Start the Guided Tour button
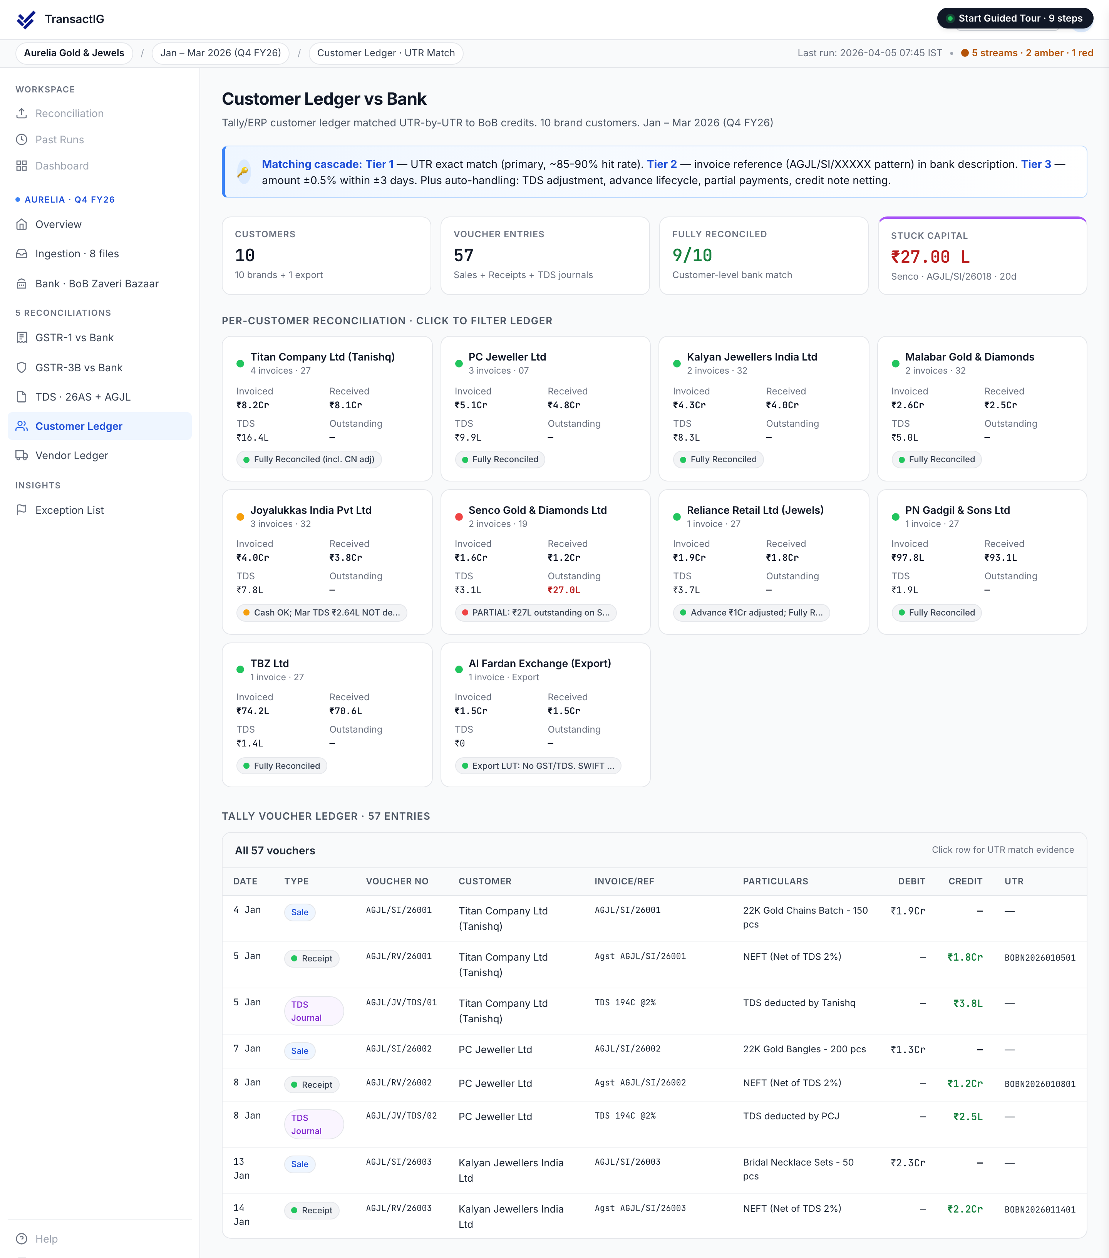This screenshot has height=1258, width=1109. (1015, 18)
